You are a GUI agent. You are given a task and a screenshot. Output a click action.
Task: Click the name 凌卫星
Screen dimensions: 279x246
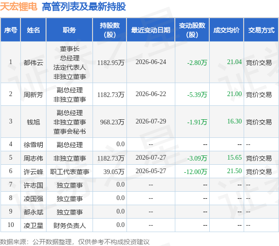point(33,226)
